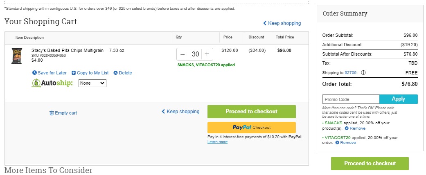Click the Copy to My List plus icon
426x175 pixels.
point(74,73)
